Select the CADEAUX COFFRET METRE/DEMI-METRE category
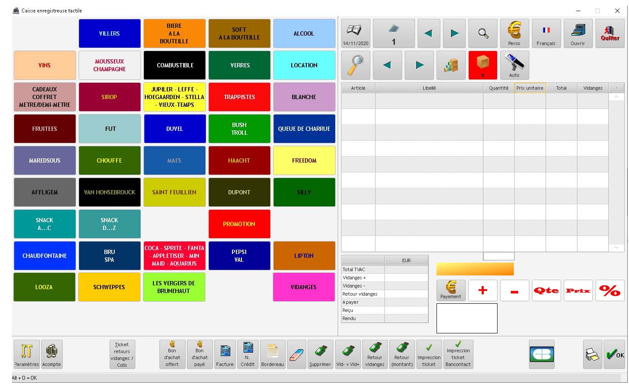 coord(45,97)
